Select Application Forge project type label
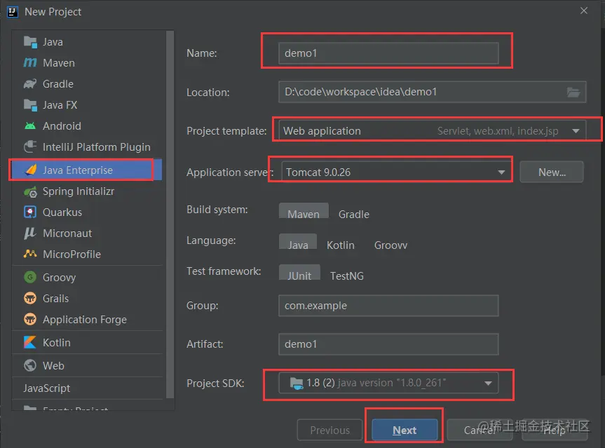 click(85, 320)
